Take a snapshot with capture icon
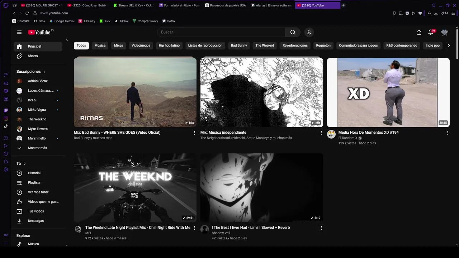Image resolution: width=459 pixels, height=258 pixels. tap(401, 13)
